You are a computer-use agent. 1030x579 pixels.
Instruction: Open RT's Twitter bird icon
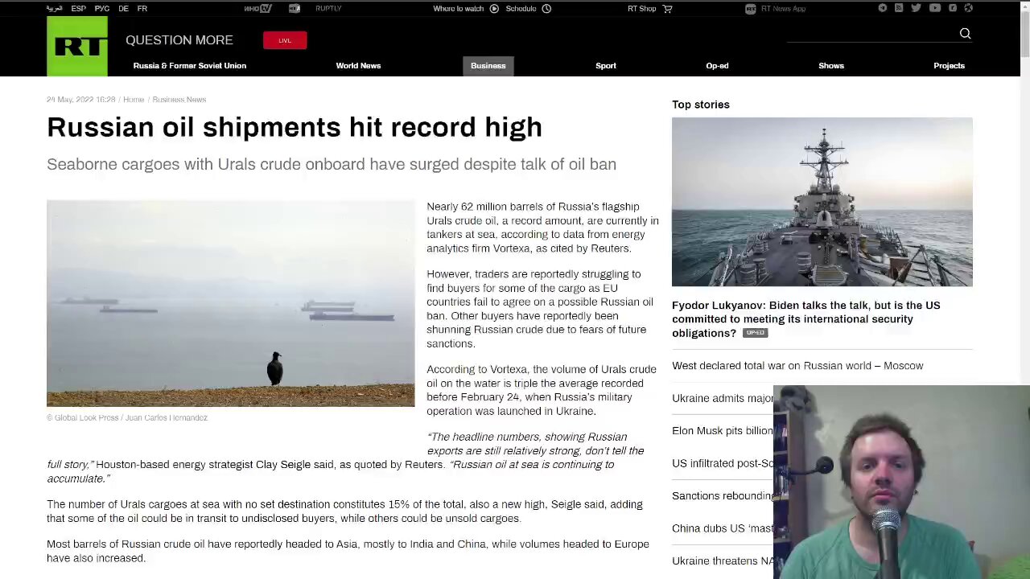(x=916, y=8)
